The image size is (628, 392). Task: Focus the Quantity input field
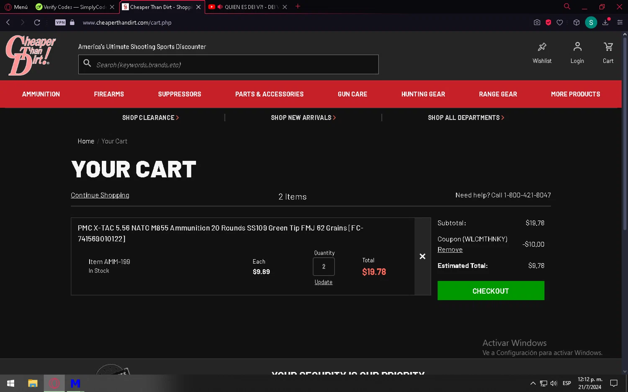coord(324,267)
